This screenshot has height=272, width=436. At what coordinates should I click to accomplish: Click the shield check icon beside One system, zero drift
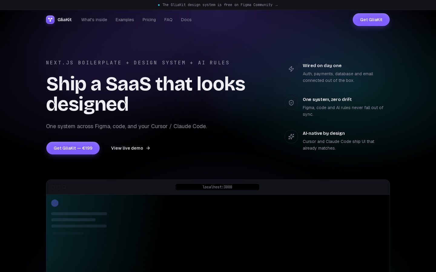pos(291,103)
